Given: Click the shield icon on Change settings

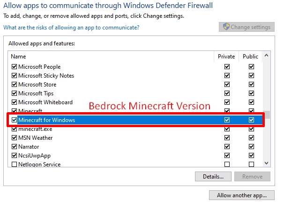Looking at the screenshot, I should (x=225, y=27).
